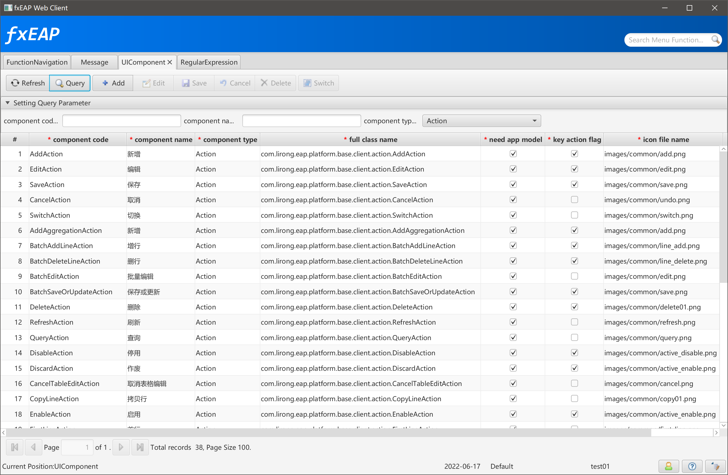The height and width of the screenshot is (475, 728).
Task: Click the Edit toolbar button
Action: (x=153, y=83)
